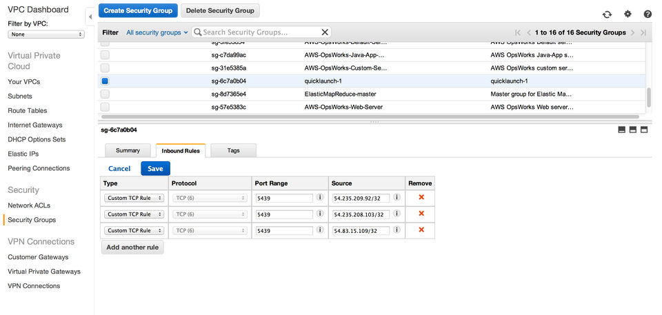Switch to the Tags tab

click(x=234, y=150)
